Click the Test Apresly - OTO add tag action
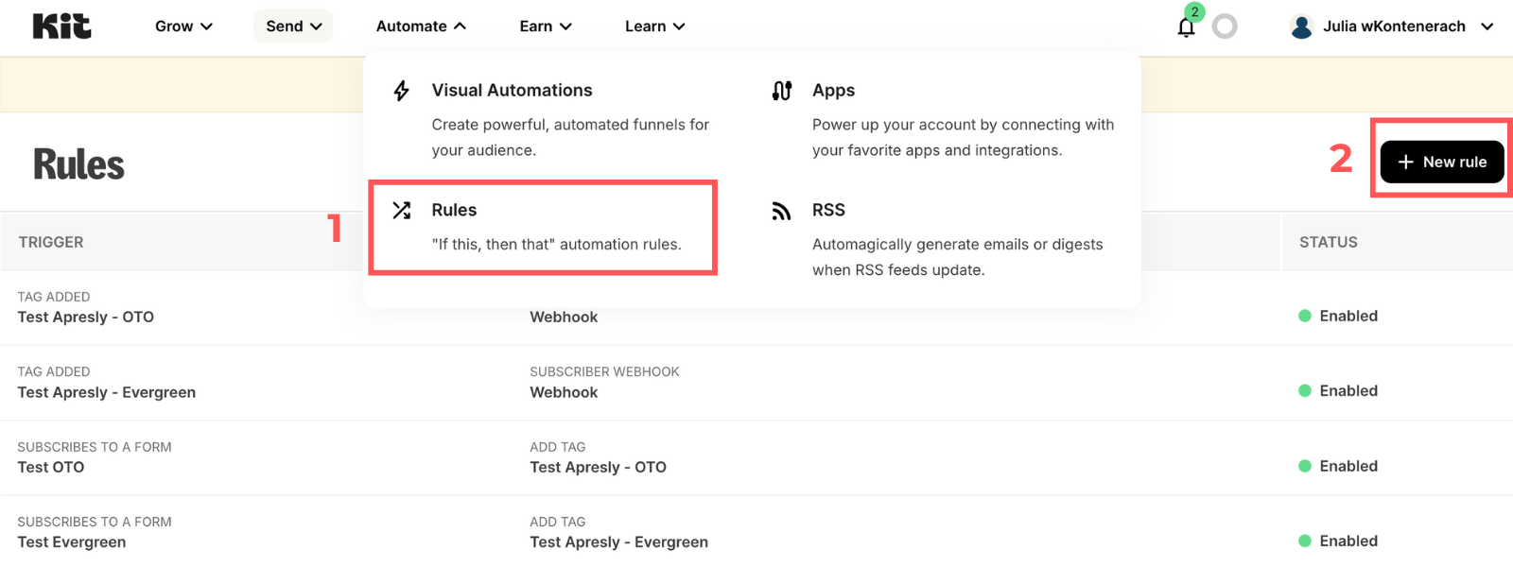The height and width of the screenshot is (567, 1513). pos(598,467)
